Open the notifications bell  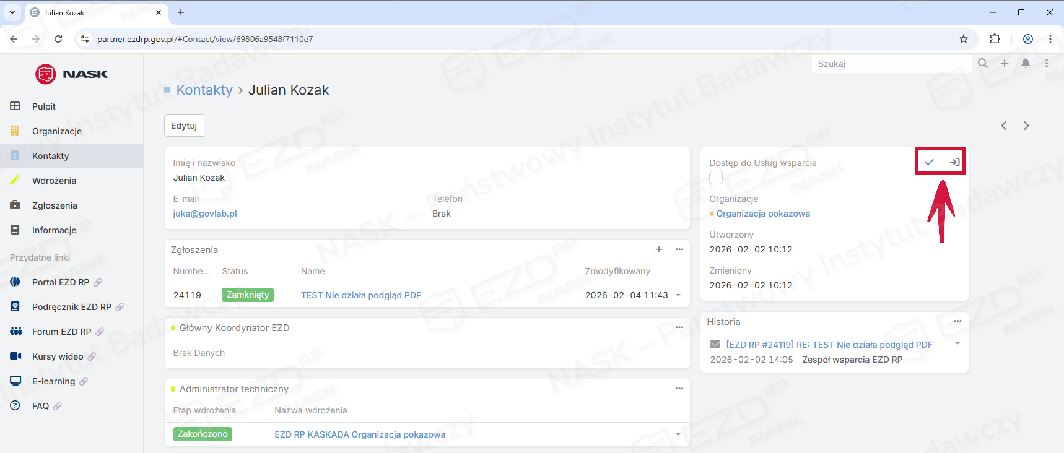coord(1026,63)
